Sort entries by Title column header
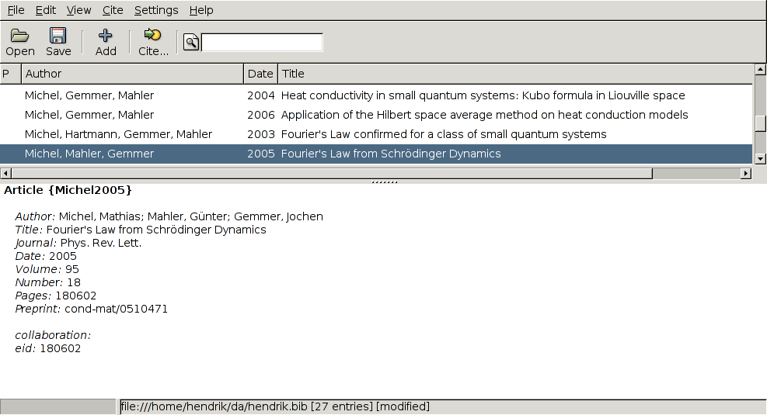Image resolution: width=767 pixels, height=415 pixels. (513, 74)
